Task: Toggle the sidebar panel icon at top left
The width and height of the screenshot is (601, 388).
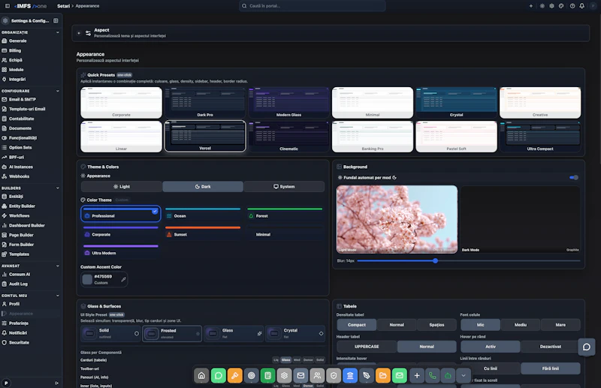Action: [8, 6]
